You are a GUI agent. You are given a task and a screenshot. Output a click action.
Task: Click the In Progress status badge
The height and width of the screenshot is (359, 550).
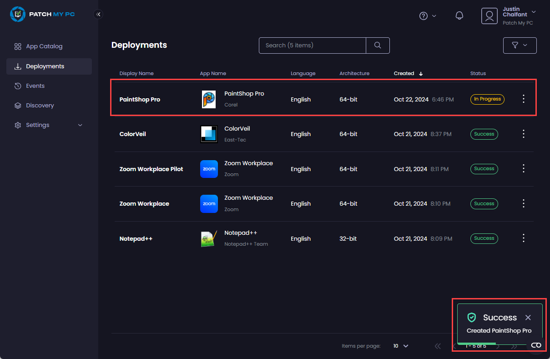[487, 99]
